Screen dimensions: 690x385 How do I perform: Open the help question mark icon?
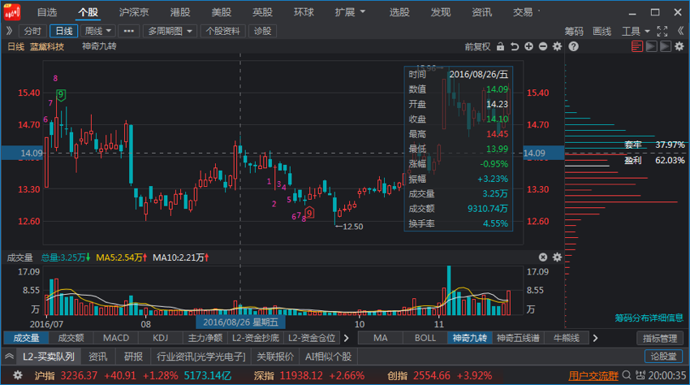[x=573, y=46]
